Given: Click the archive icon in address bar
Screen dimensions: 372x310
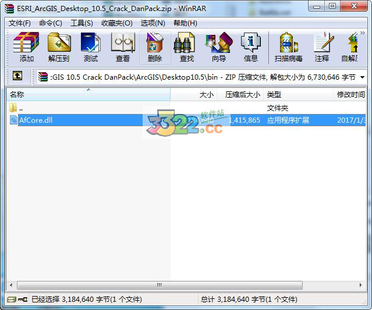Looking at the screenshot, I should pyautogui.click(x=42, y=77).
